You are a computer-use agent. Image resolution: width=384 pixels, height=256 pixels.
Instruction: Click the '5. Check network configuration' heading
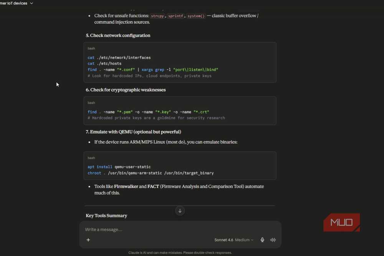point(118,35)
